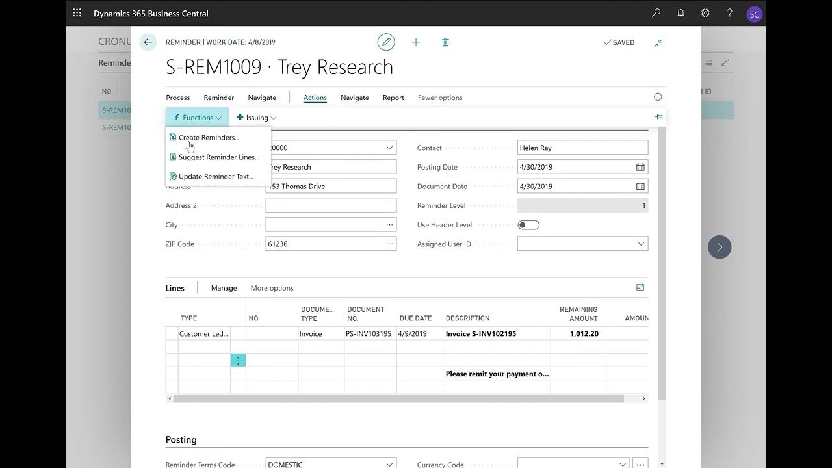Viewport: 832px width, 468px height.
Task: Open the Functions dropdown
Action: pyautogui.click(x=198, y=118)
